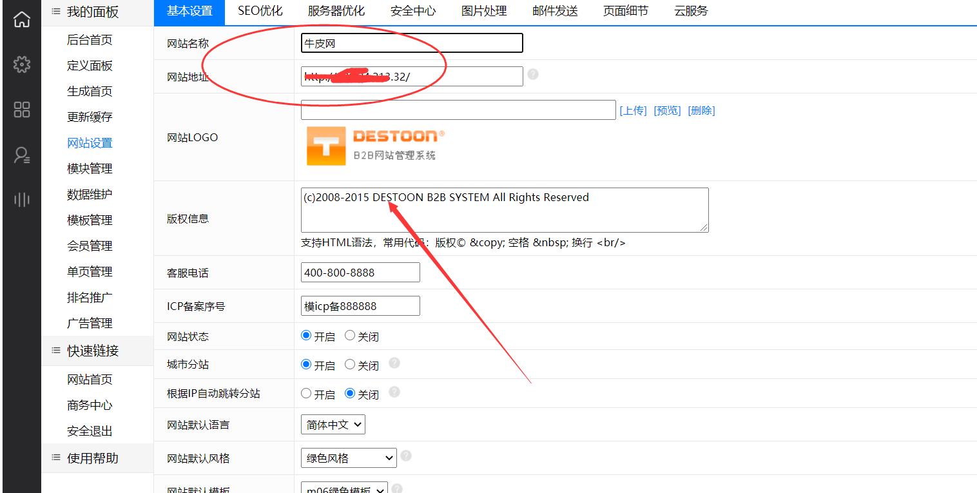Click the help icon next to 网站默认风格
This screenshot has height=493, width=977.
pos(406,454)
